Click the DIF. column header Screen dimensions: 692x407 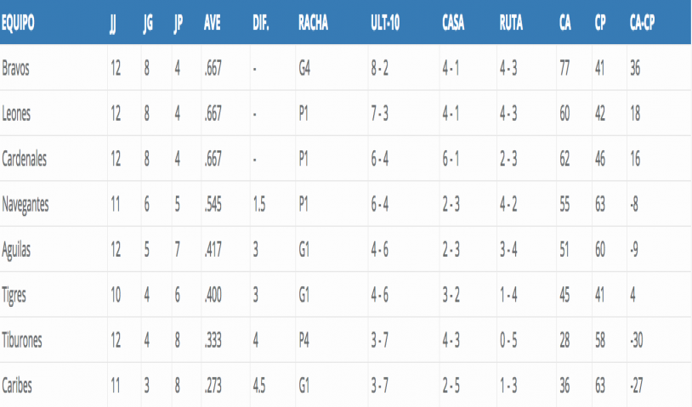pos(261,24)
